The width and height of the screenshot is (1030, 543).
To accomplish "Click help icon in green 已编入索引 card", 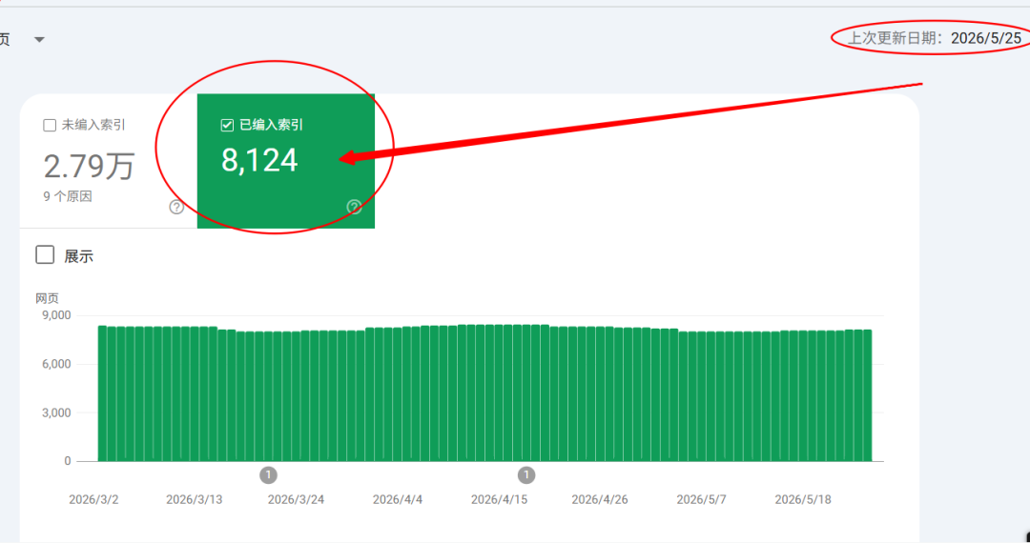I will click(354, 208).
